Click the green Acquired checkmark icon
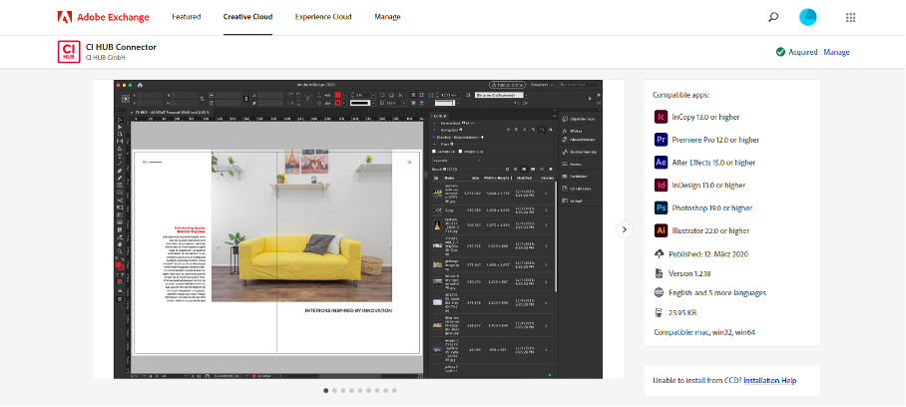This screenshot has width=906, height=407. coord(780,52)
